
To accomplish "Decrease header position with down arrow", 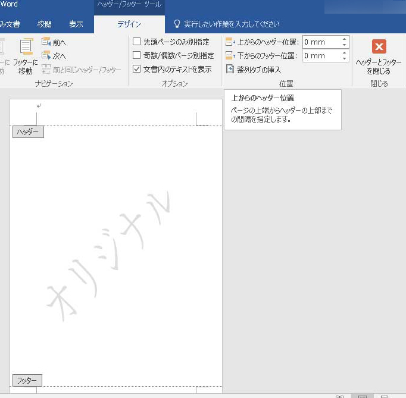I will pyautogui.click(x=344, y=45).
